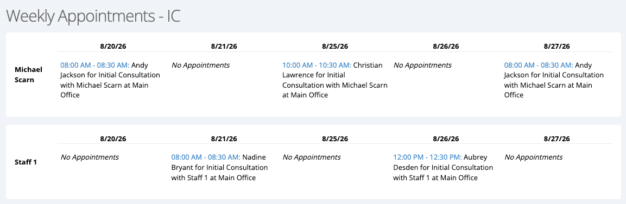Open Nadine Bryant's 08:00 AM - 08:30 AM appointment

point(206,157)
